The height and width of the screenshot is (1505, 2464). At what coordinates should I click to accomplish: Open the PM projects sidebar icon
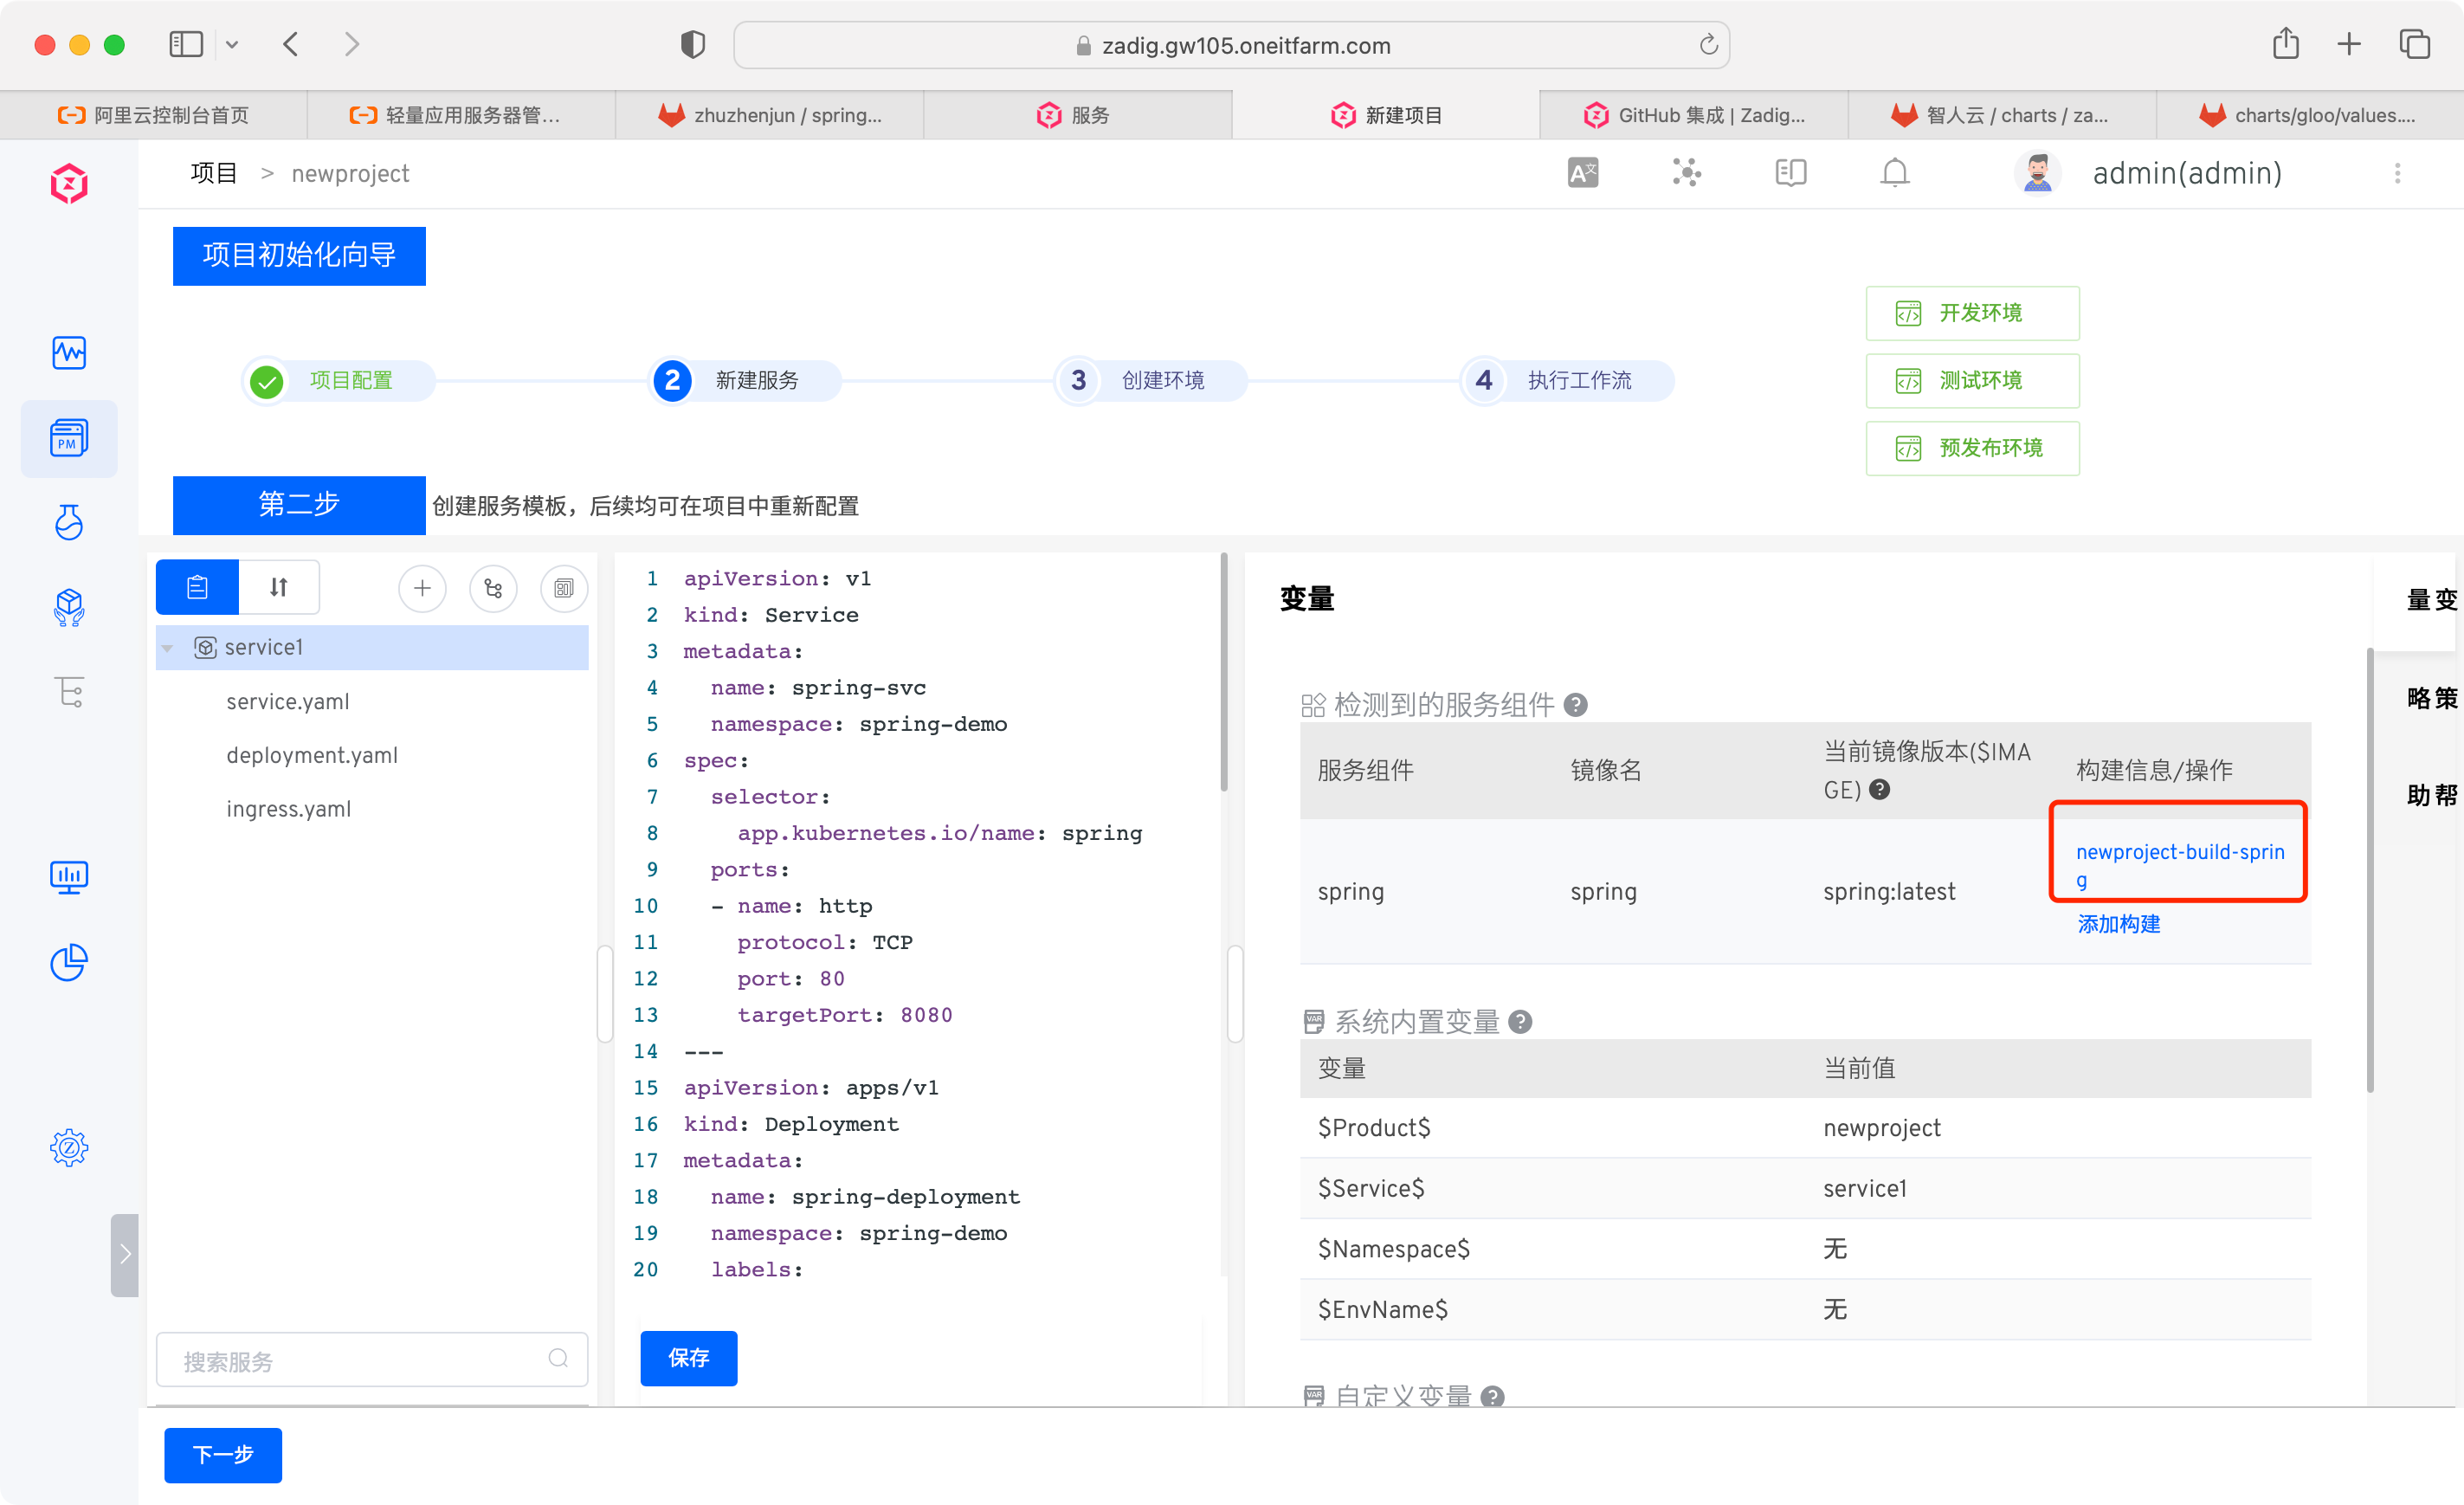tap(69, 438)
